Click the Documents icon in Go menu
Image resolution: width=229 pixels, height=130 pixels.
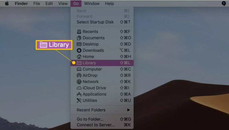click(79, 38)
